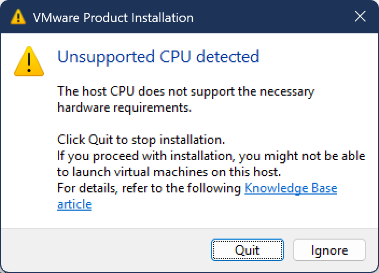Click the Quit button
The height and width of the screenshot is (273, 379).
point(247,250)
